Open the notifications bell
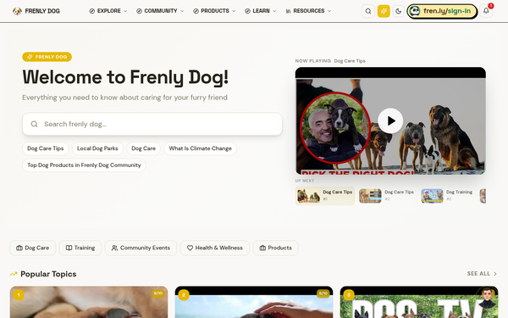 (x=486, y=11)
